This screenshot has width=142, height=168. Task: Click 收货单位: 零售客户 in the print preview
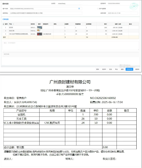coord(15,98)
